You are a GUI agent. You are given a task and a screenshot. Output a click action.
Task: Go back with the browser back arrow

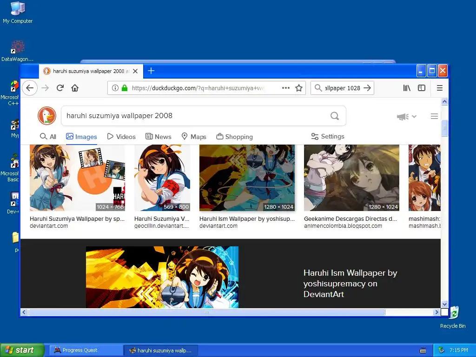coord(30,88)
